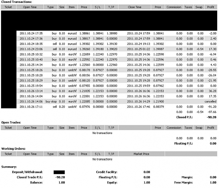Click the size value 0.20
Image resolution: width=219 pixels, height=188 pixels.
[62, 107]
